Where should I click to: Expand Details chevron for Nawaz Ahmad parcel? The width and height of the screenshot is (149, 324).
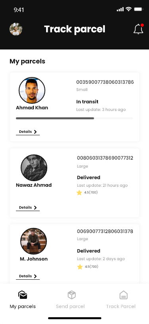35,207
